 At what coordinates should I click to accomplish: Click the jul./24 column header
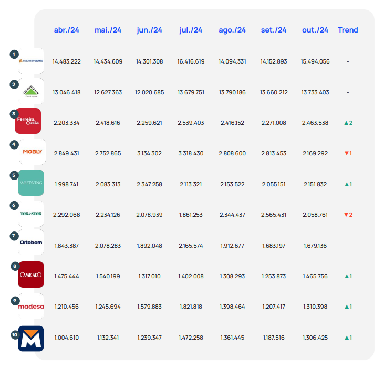(191, 30)
